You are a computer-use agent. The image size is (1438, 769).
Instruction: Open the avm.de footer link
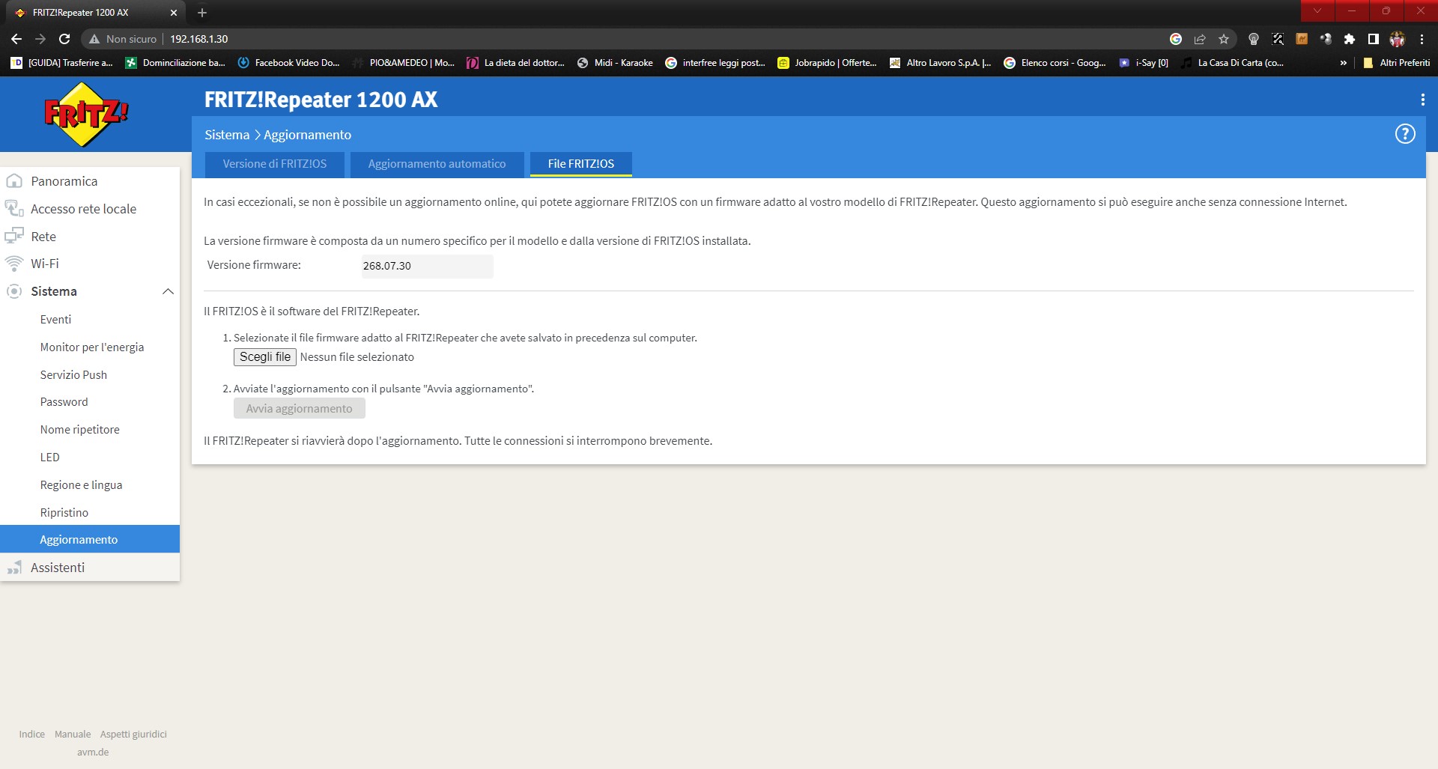pyautogui.click(x=93, y=753)
